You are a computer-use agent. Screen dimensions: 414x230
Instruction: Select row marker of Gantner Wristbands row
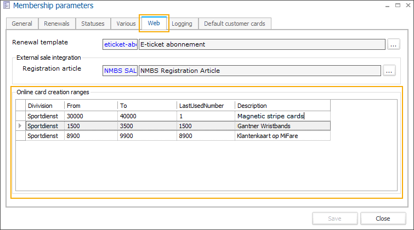point(21,126)
